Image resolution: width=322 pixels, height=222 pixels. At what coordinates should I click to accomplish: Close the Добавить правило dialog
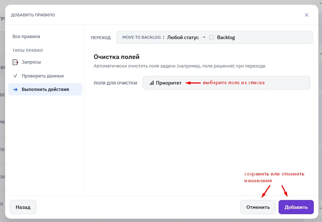307,15
